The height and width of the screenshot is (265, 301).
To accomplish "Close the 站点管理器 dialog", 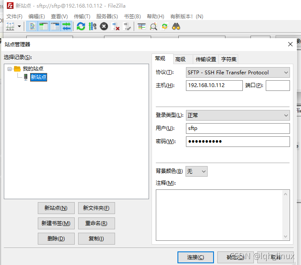I will (290, 44).
